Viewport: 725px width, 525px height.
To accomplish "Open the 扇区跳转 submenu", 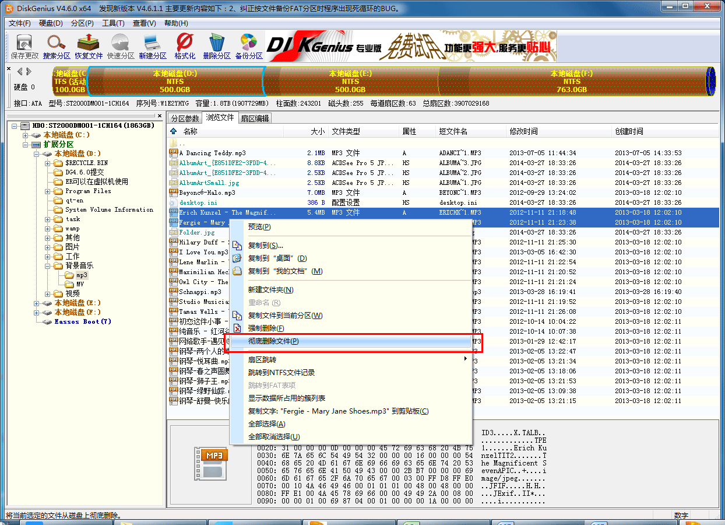I will (x=350, y=359).
